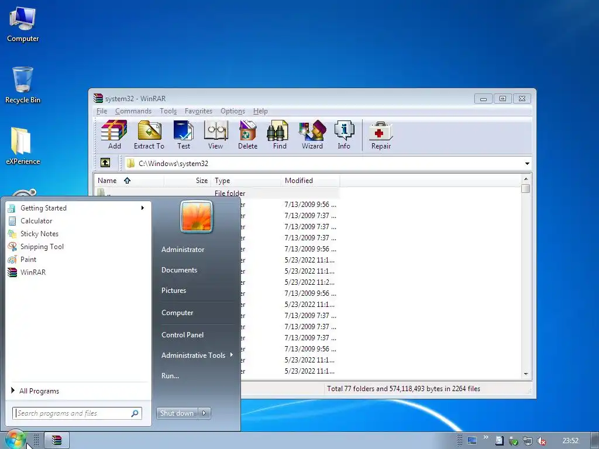Open Control Panel
599x449 pixels.
[183, 335]
